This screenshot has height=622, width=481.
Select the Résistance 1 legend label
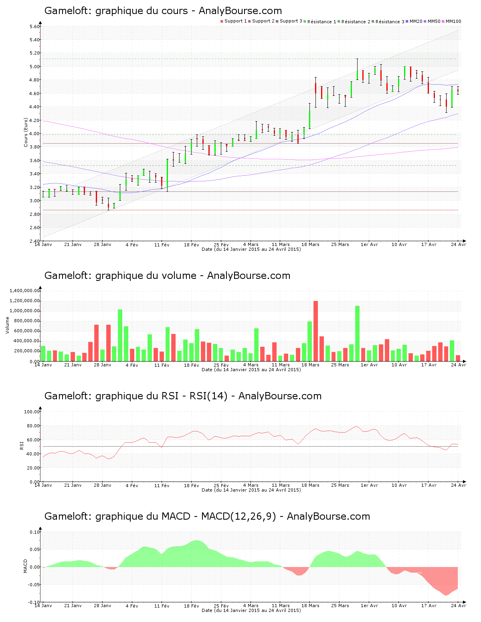tap(322, 22)
